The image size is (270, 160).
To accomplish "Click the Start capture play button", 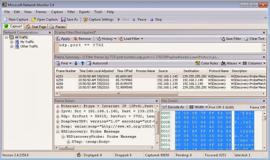I will (119, 20).
